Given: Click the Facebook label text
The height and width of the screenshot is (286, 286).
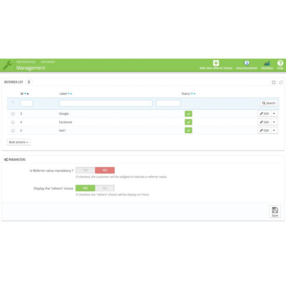Looking at the screenshot, I should click(66, 122).
